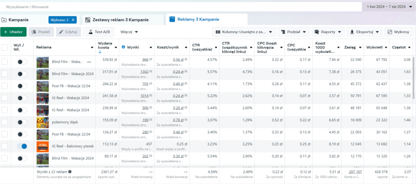This screenshot has width=416, height=184.
Task: Clear the Wybrano 3 selection filter
Action: click(x=74, y=20)
